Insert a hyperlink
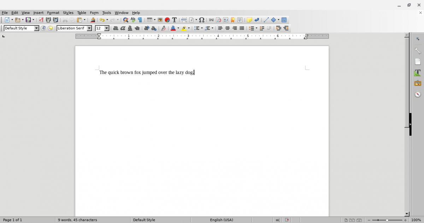 (211, 20)
